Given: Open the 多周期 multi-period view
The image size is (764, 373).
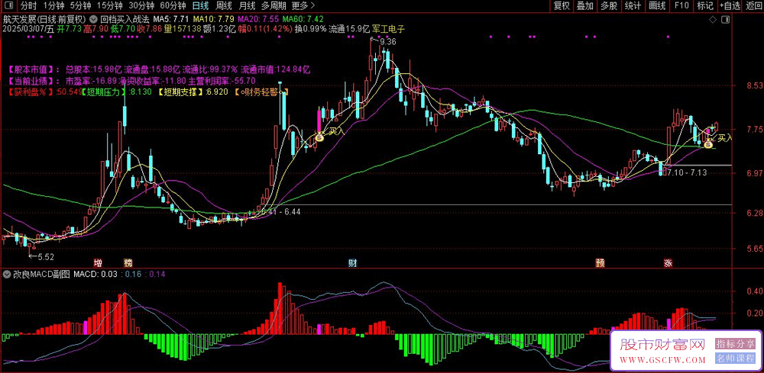Looking at the screenshot, I should tap(273, 6).
